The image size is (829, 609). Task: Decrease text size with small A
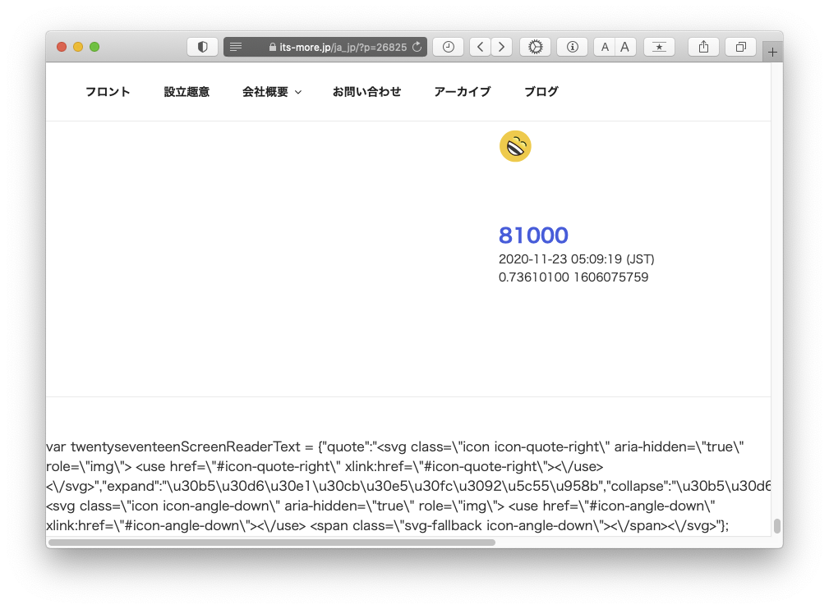pyautogui.click(x=605, y=47)
